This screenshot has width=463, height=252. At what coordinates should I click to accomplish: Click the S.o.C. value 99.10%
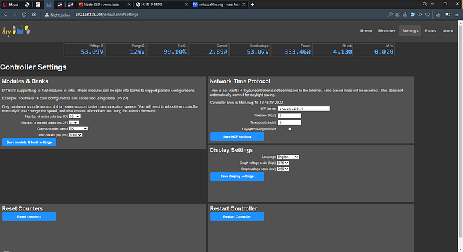[175, 52]
